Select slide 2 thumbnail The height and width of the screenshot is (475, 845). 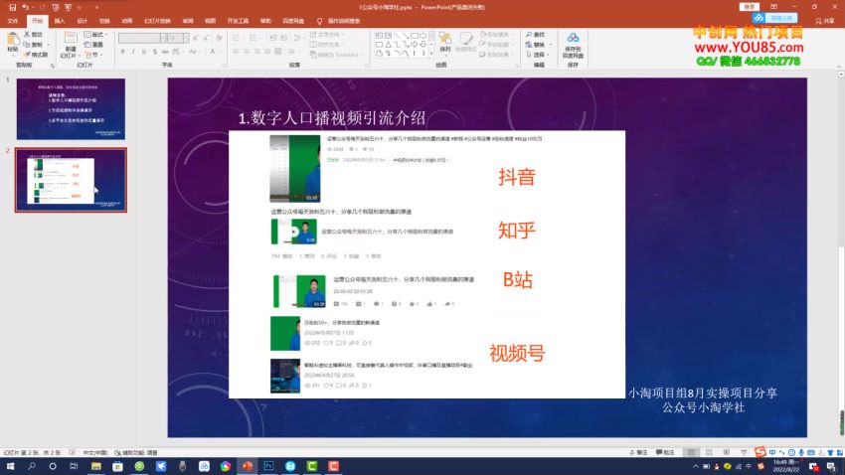point(71,181)
